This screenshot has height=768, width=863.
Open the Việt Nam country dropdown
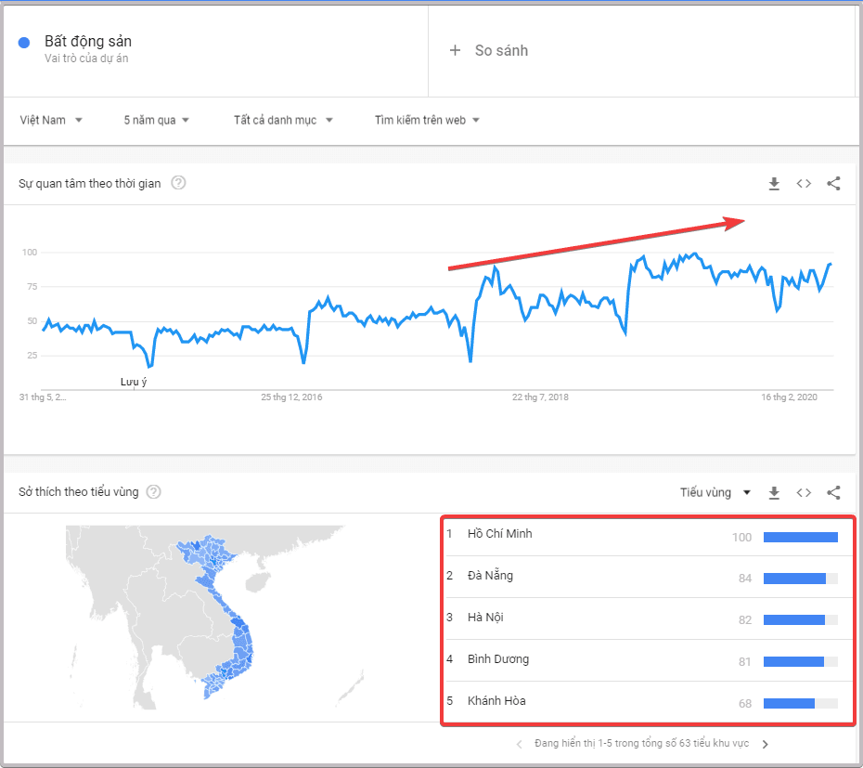tap(51, 120)
